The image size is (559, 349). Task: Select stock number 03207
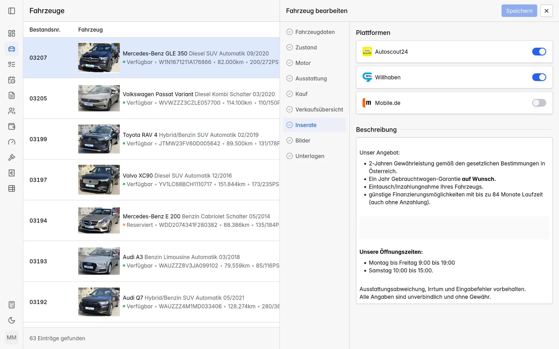pos(38,58)
